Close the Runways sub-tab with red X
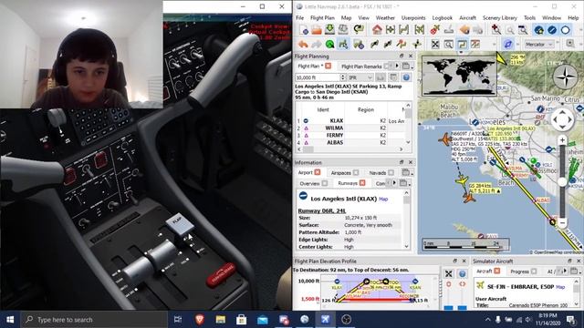Viewport: 584px width, 328px height. [x=362, y=183]
